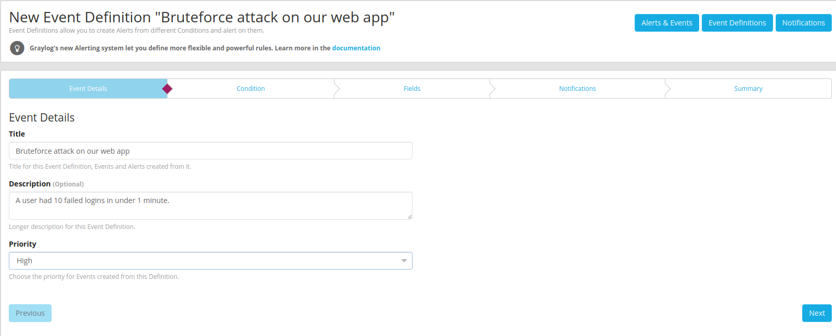Screen dimensions: 836x336
Task: Click the bold Priority field label
Action: [x=22, y=244]
